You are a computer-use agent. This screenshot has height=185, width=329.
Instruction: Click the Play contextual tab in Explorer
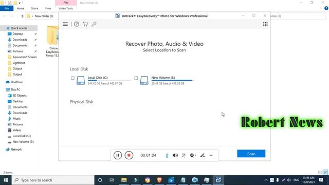point(66,3)
